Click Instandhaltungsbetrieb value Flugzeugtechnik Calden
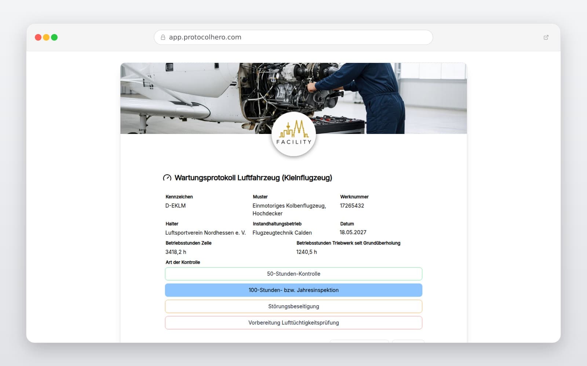The height and width of the screenshot is (366, 587). [x=282, y=233]
